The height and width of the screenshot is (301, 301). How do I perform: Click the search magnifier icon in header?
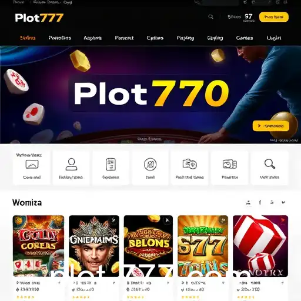click(211, 17)
